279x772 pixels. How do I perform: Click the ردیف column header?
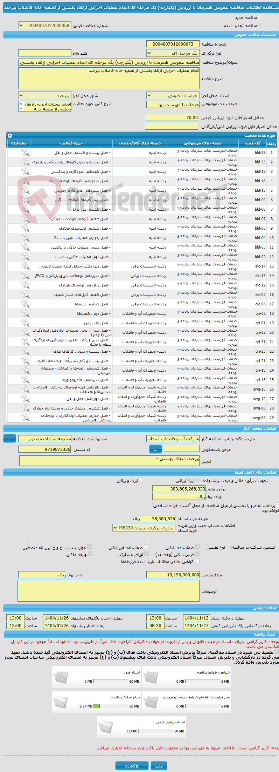pyautogui.click(x=271, y=143)
